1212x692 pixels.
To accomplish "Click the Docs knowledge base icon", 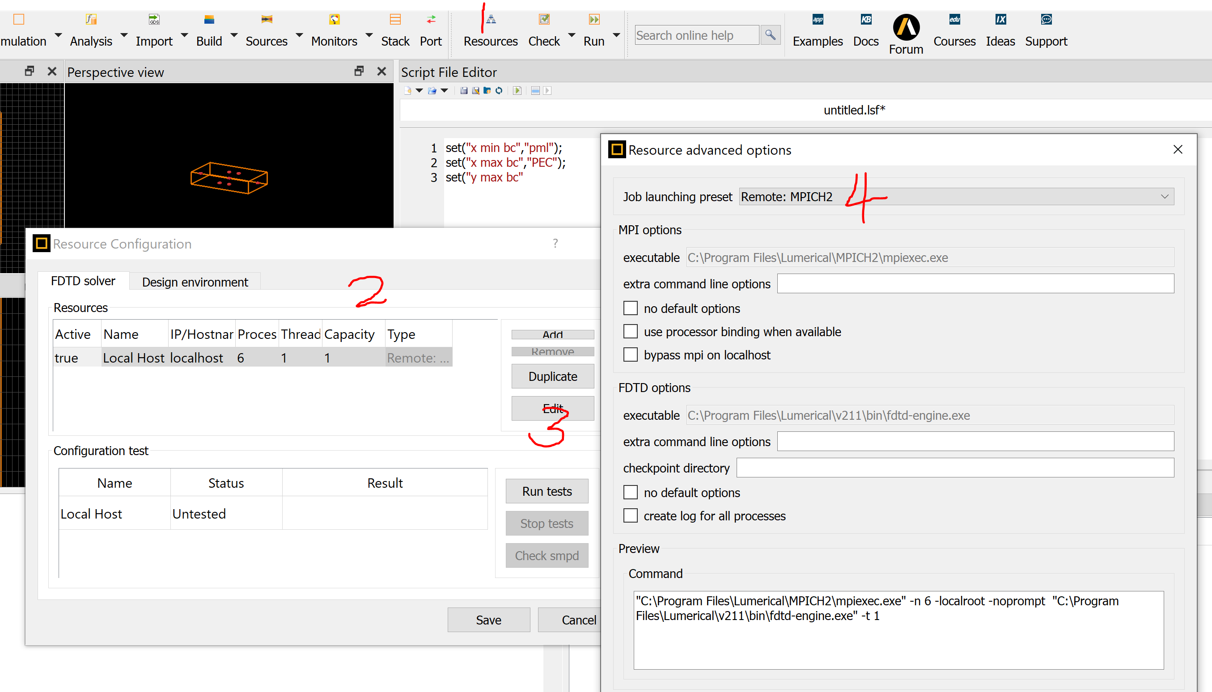I will tap(865, 20).
